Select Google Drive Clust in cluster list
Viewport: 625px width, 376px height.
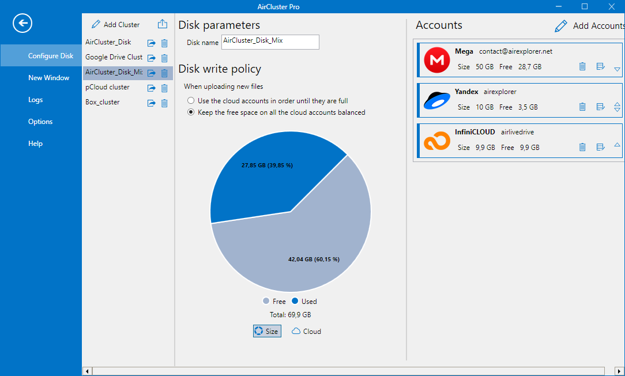tap(114, 57)
